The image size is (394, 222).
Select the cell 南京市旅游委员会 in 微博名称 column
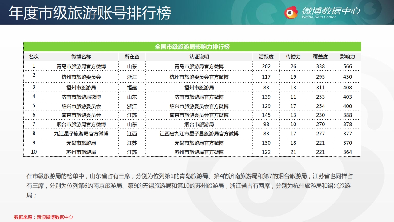pyautogui.click(x=81, y=115)
